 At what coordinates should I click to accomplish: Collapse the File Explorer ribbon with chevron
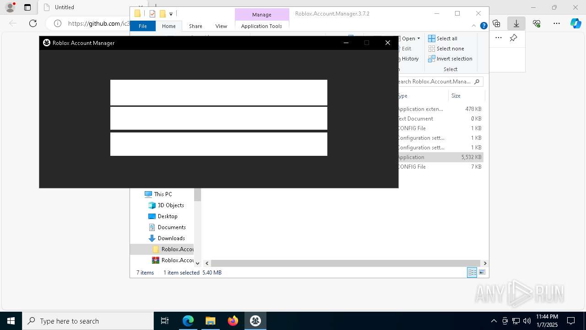(x=474, y=26)
